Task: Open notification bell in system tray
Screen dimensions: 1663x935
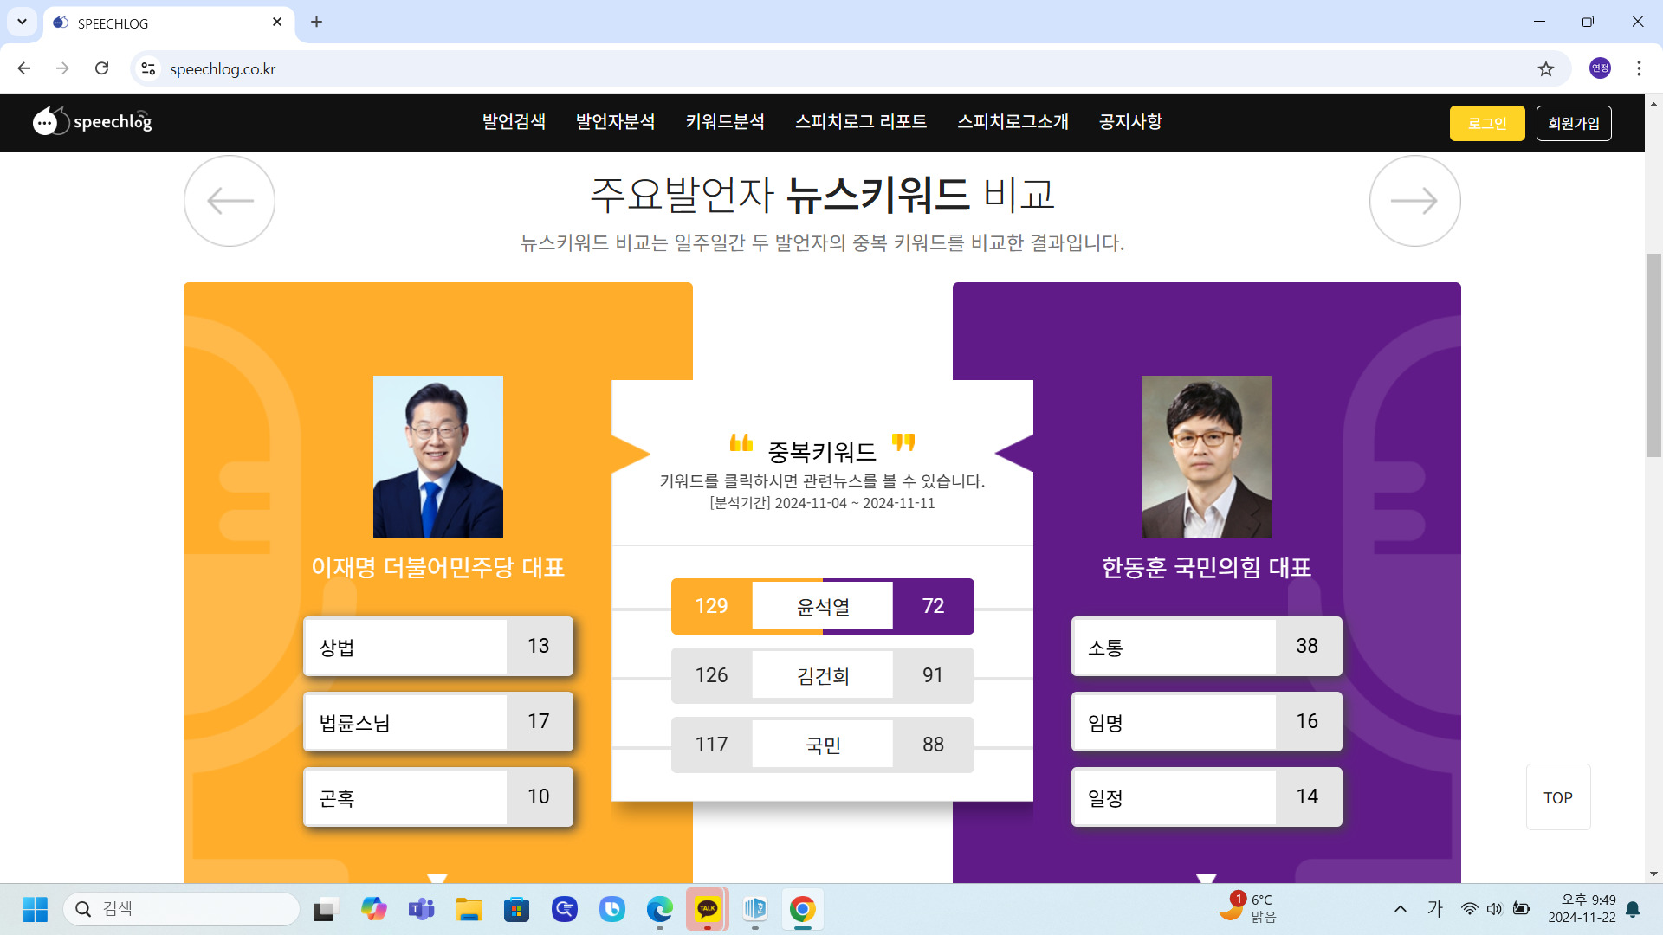Action: 1633,909
